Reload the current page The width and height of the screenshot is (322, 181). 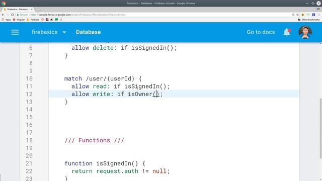12,15
